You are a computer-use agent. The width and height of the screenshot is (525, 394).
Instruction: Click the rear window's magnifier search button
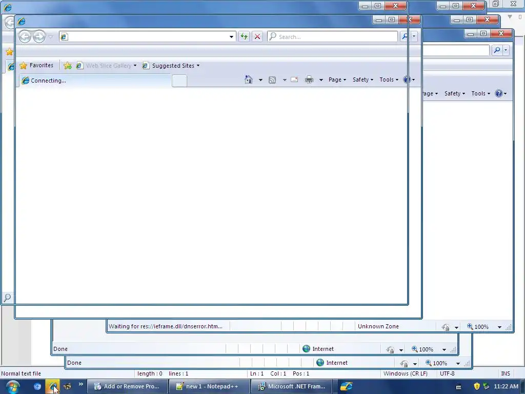pos(497,50)
